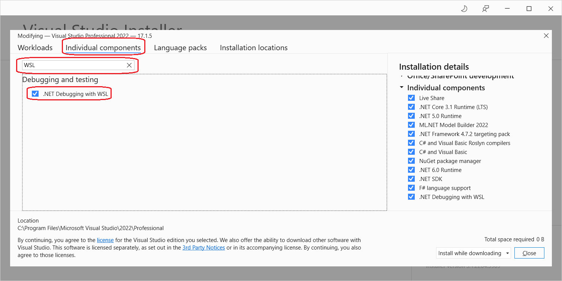Open the 3rd Party Notices link

click(203, 248)
